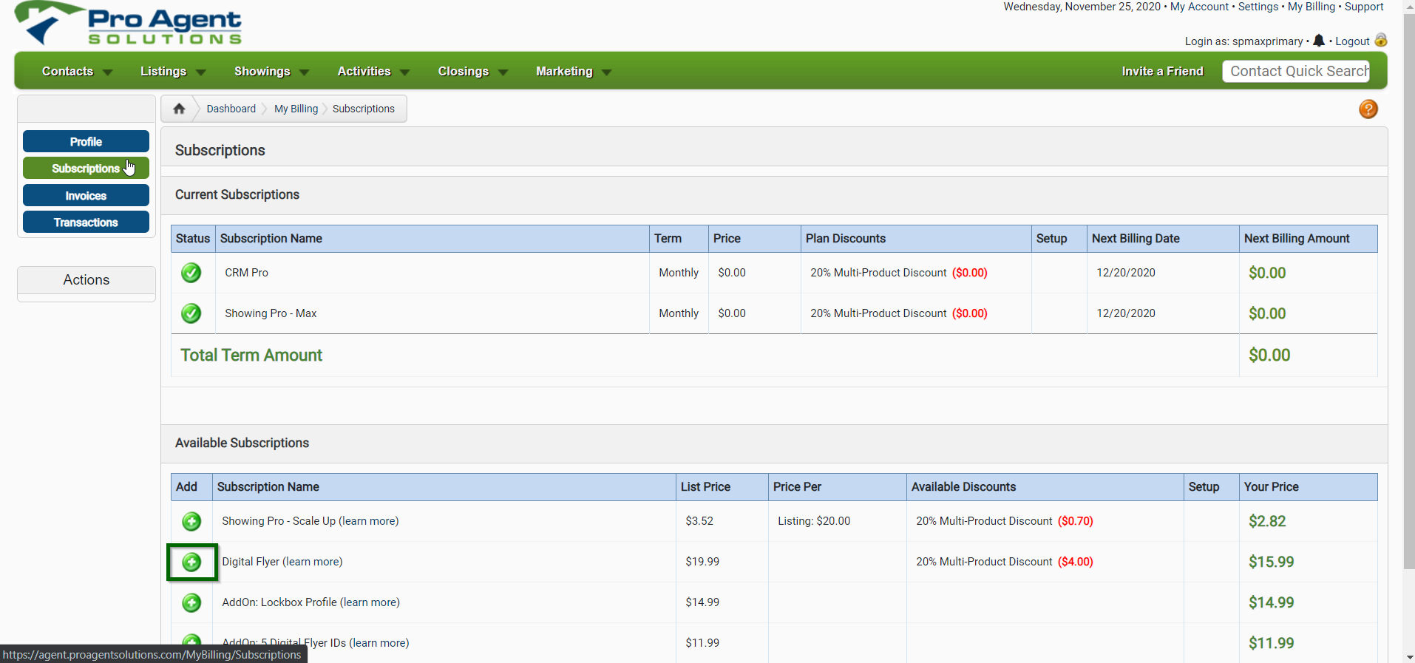The height and width of the screenshot is (663, 1415).
Task: Click the $2.82 price for Scale Up
Action: click(x=1267, y=521)
